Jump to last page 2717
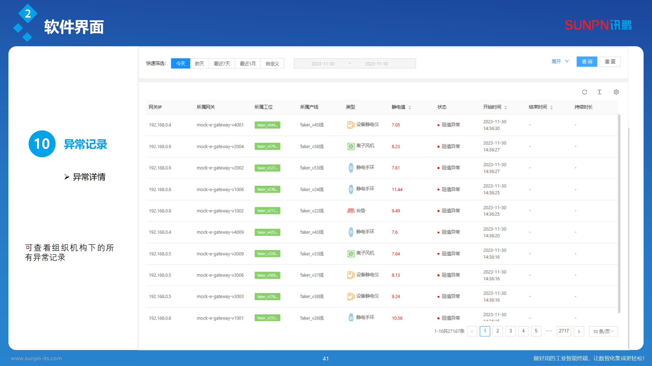Viewport: 652px width, 366px height. coord(564,331)
